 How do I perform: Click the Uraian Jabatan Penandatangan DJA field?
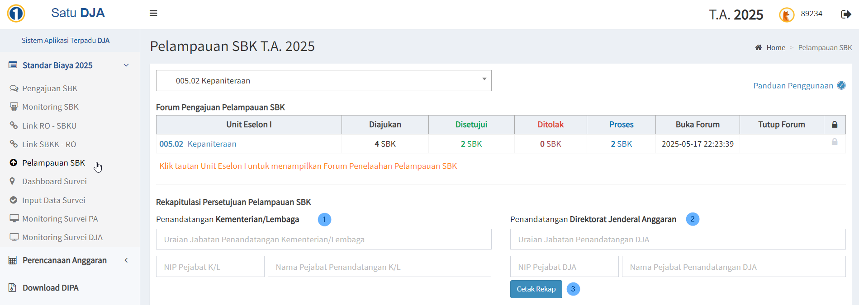[x=677, y=240]
